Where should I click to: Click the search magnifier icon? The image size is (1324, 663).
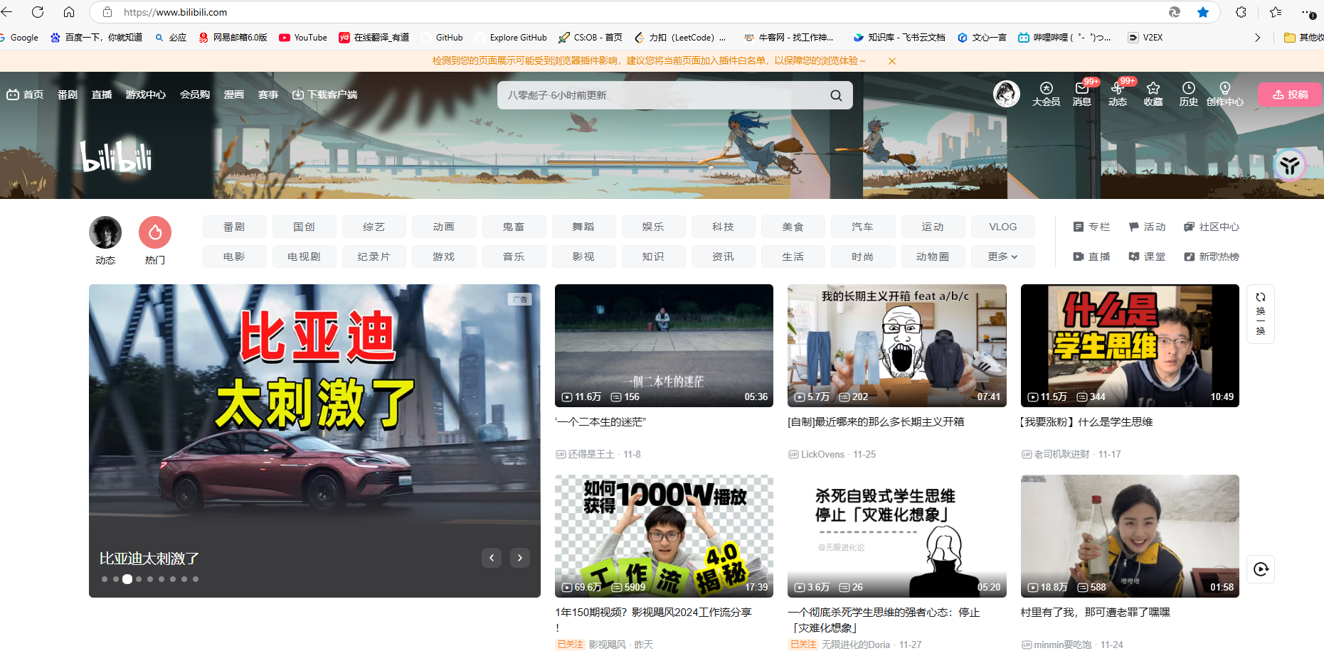pos(836,95)
